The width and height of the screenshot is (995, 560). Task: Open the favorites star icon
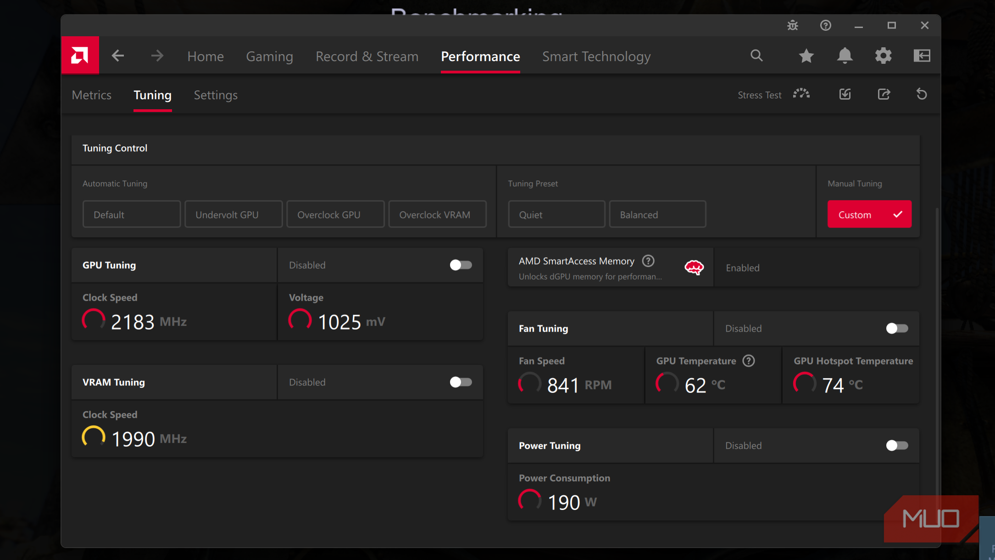pos(806,56)
